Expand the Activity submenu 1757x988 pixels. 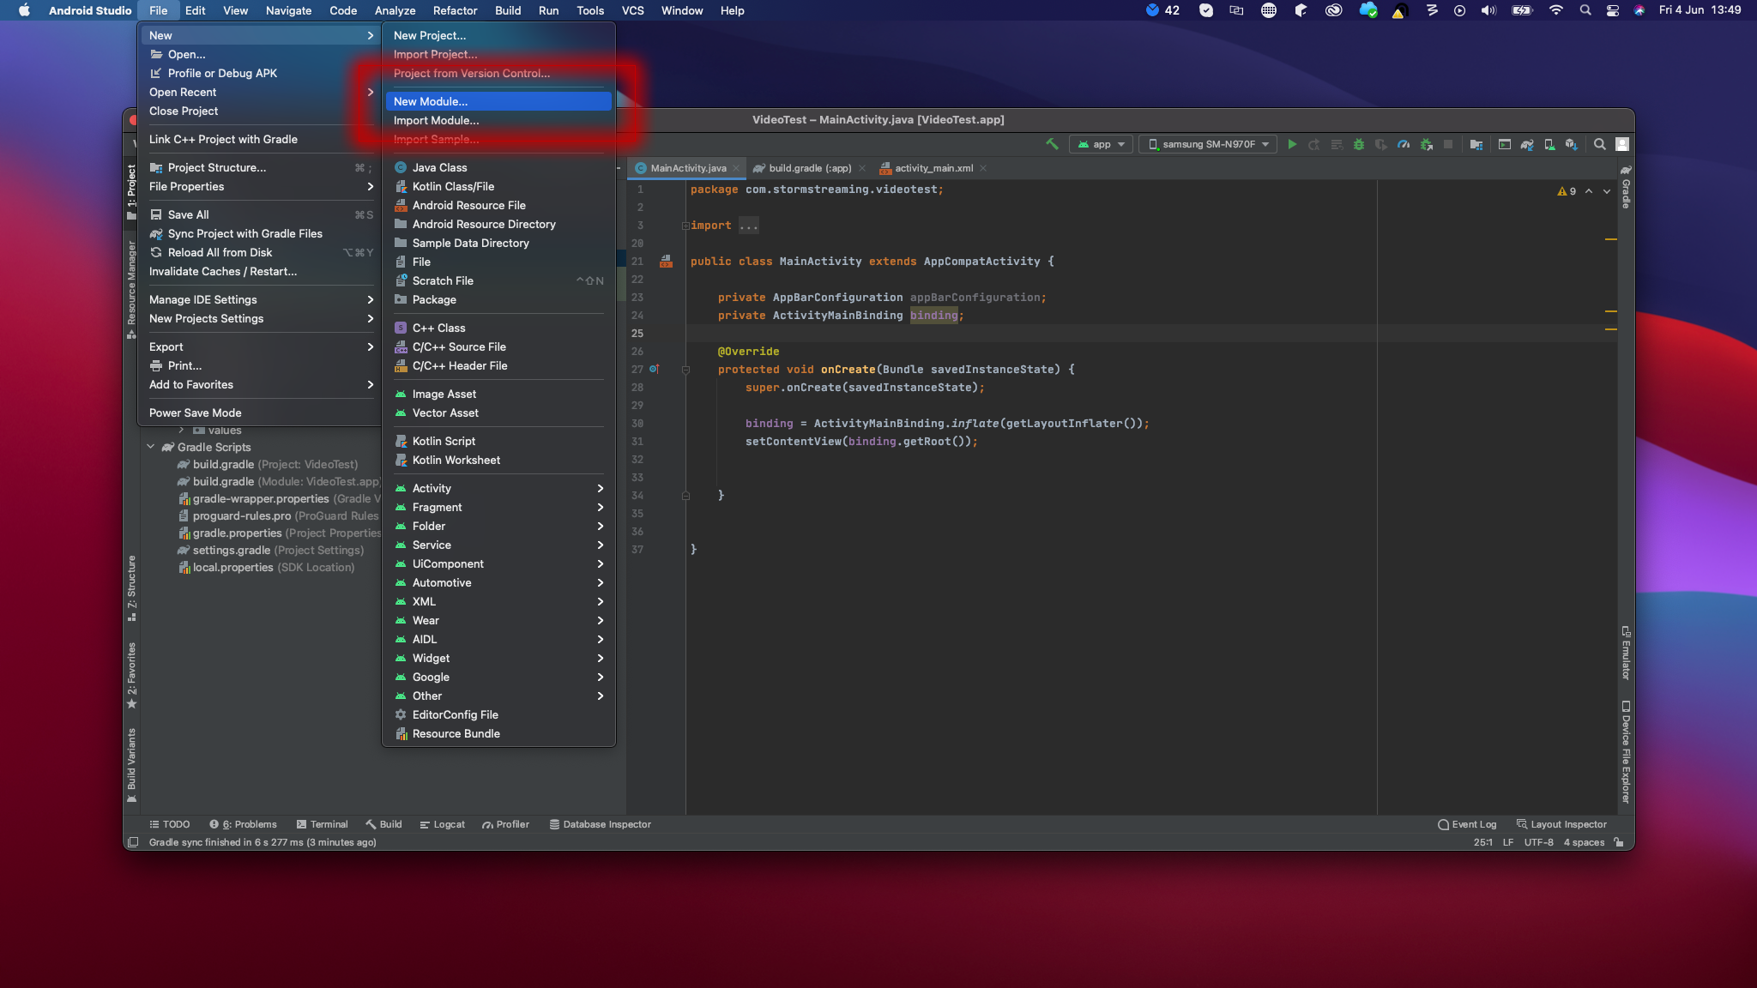click(498, 488)
